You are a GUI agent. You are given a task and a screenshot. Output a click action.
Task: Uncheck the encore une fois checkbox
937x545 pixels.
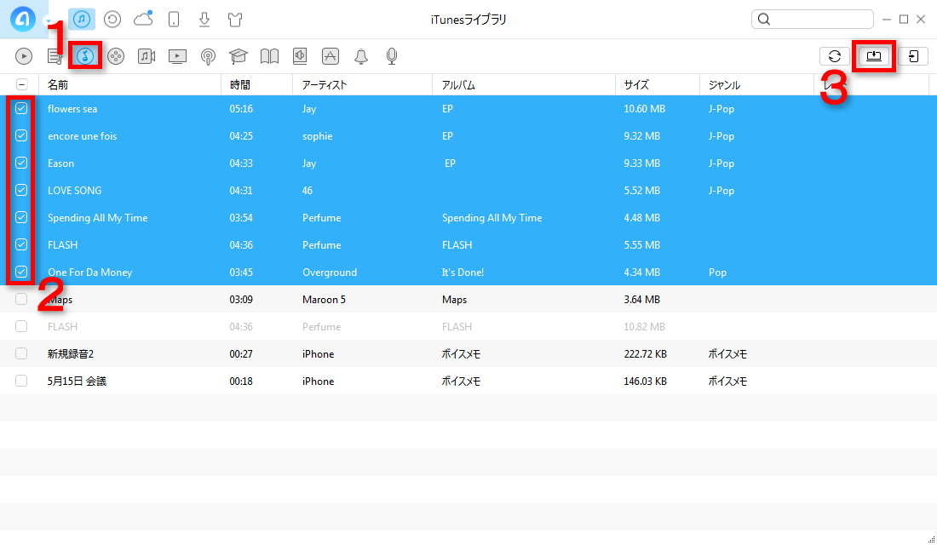21,135
